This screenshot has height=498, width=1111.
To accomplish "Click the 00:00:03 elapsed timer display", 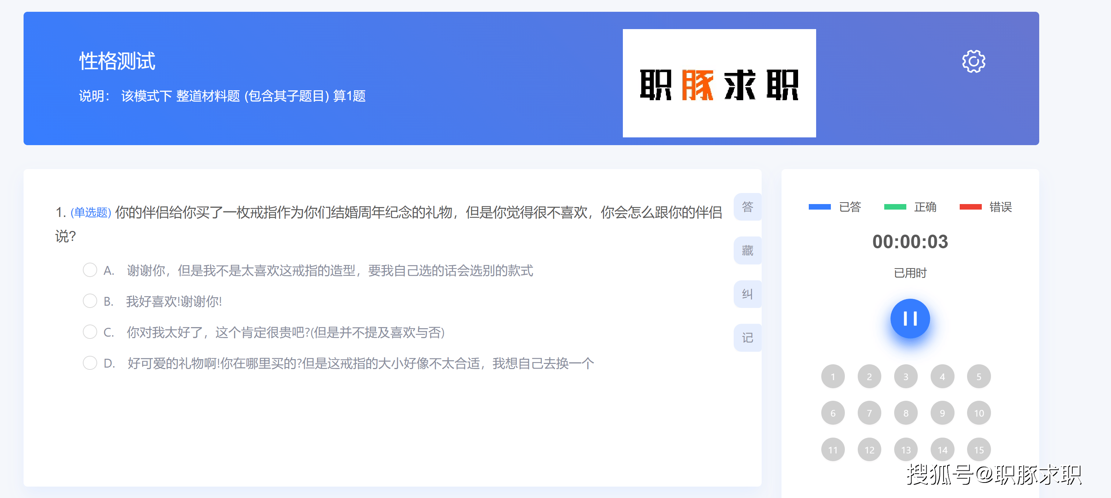I will (x=910, y=242).
